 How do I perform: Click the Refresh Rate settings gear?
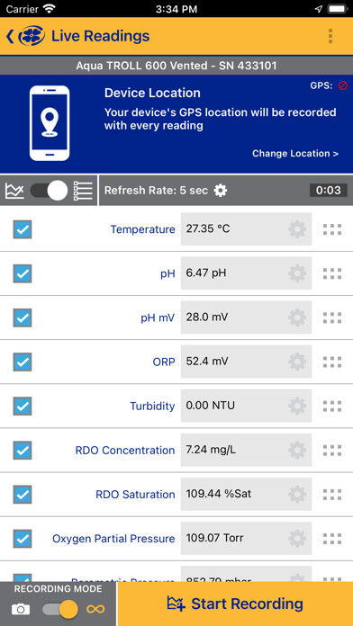221,191
